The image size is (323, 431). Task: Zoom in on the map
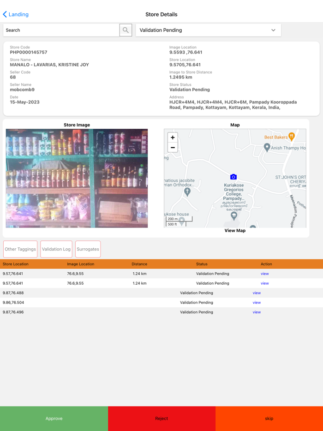[x=173, y=138]
